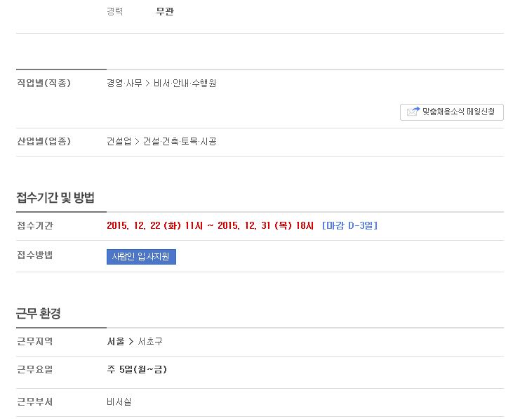Click the 무관 experience value
This screenshot has height=419, width=527.
coord(165,11)
